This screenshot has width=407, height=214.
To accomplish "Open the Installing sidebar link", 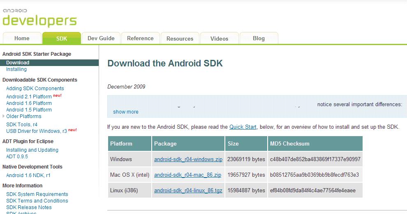I will point(16,69).
